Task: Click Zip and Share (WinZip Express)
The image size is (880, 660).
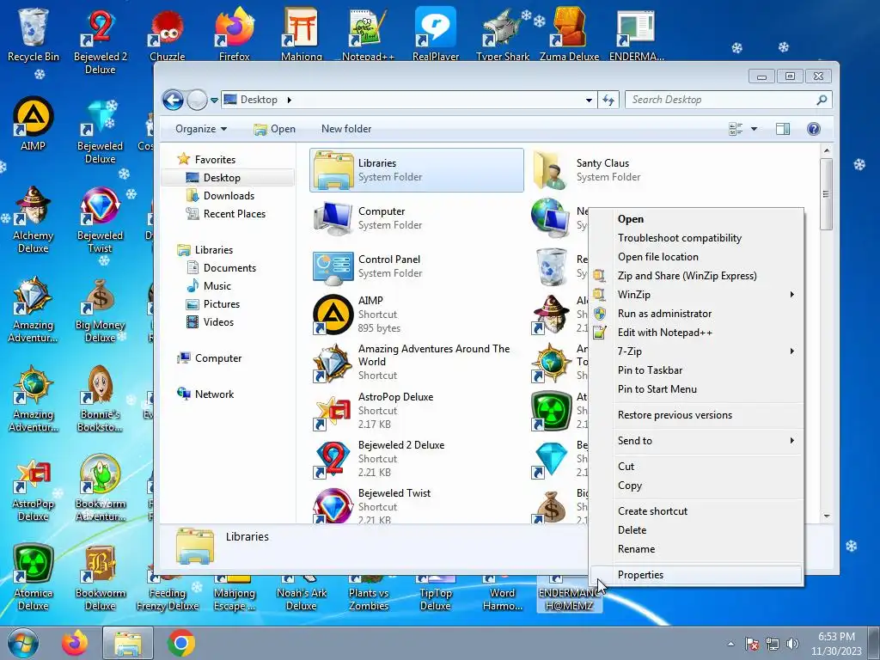Action: tap(696, 276)
